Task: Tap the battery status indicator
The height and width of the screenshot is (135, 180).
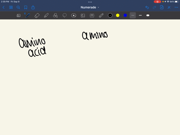Action: coord(177,1)
